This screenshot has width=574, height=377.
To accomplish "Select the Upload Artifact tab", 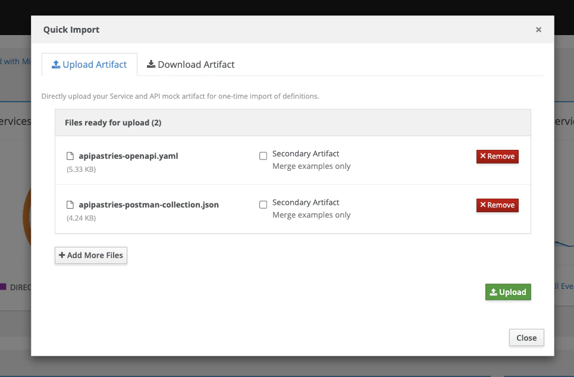I will pos(89,64).
